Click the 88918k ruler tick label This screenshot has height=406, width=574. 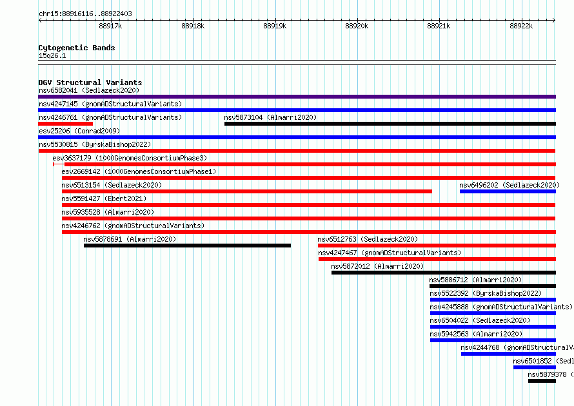(193, 26)
